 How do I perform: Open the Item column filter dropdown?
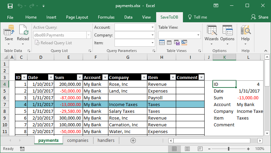(x=173, y=78)
